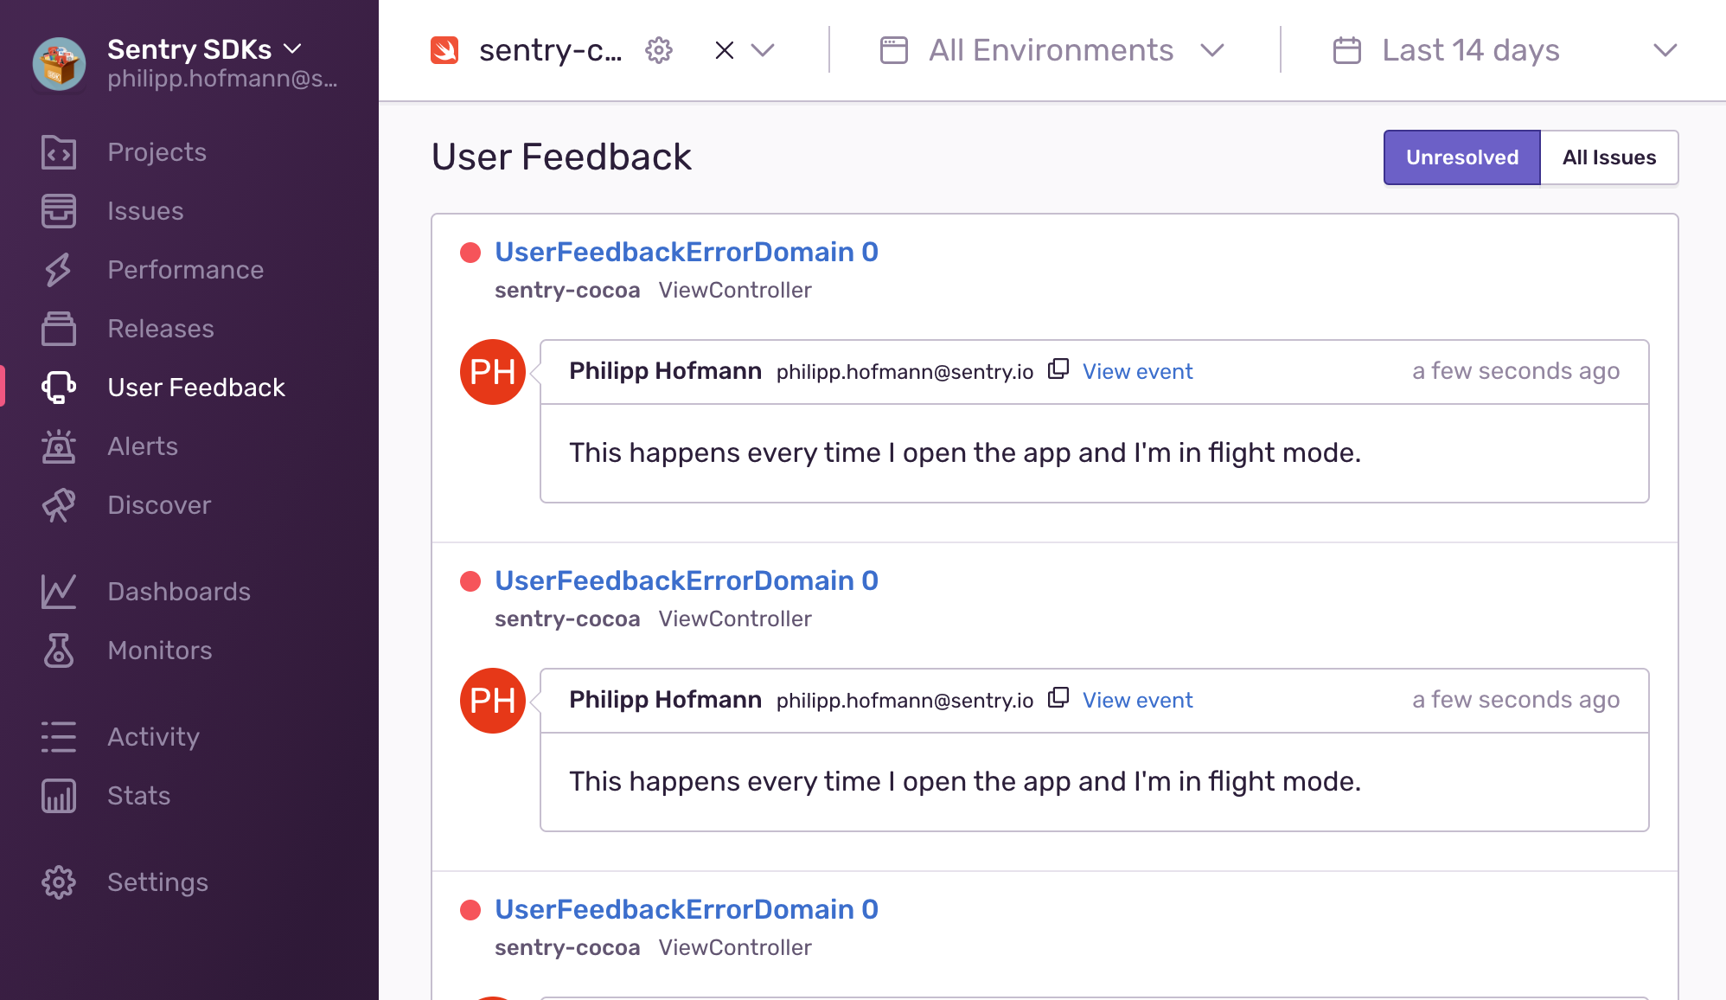Expand the project selector chevron
Image resolution: width=1726 pixels, height=1000 pixels.
pos(763,50)
